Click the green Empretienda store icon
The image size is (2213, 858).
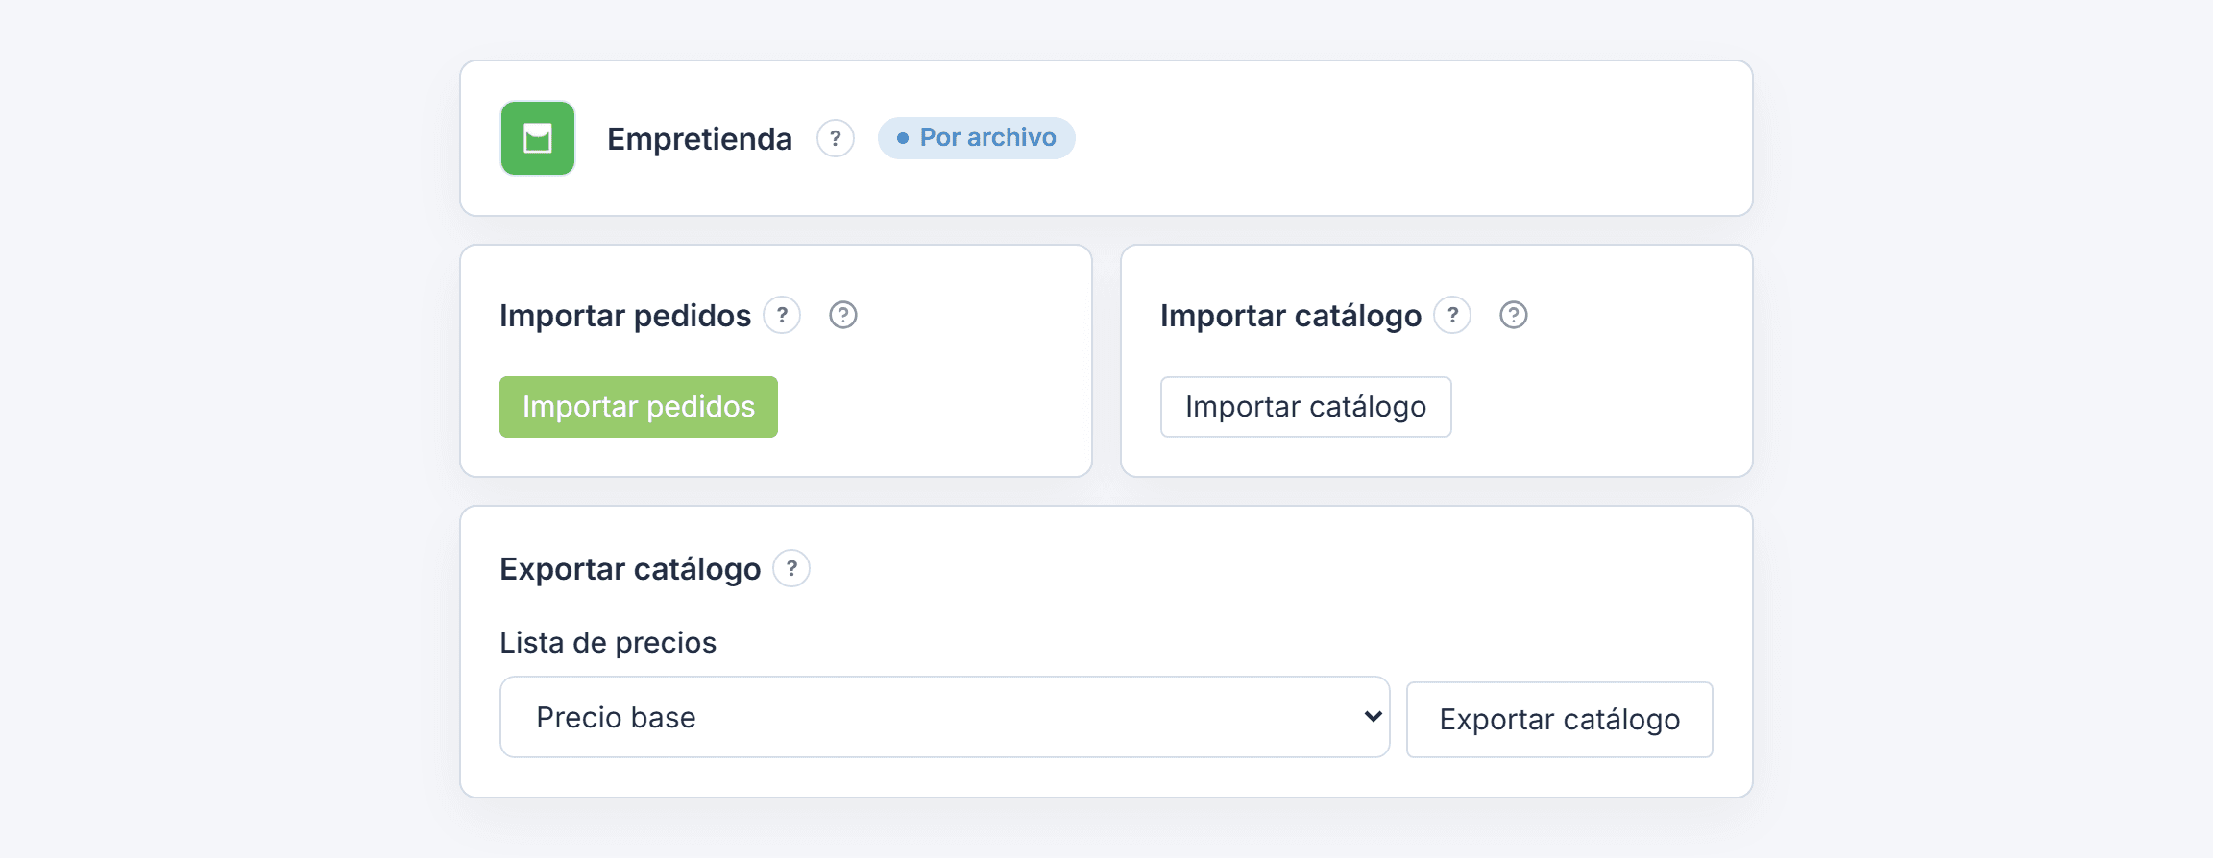[x=538, y=138]
